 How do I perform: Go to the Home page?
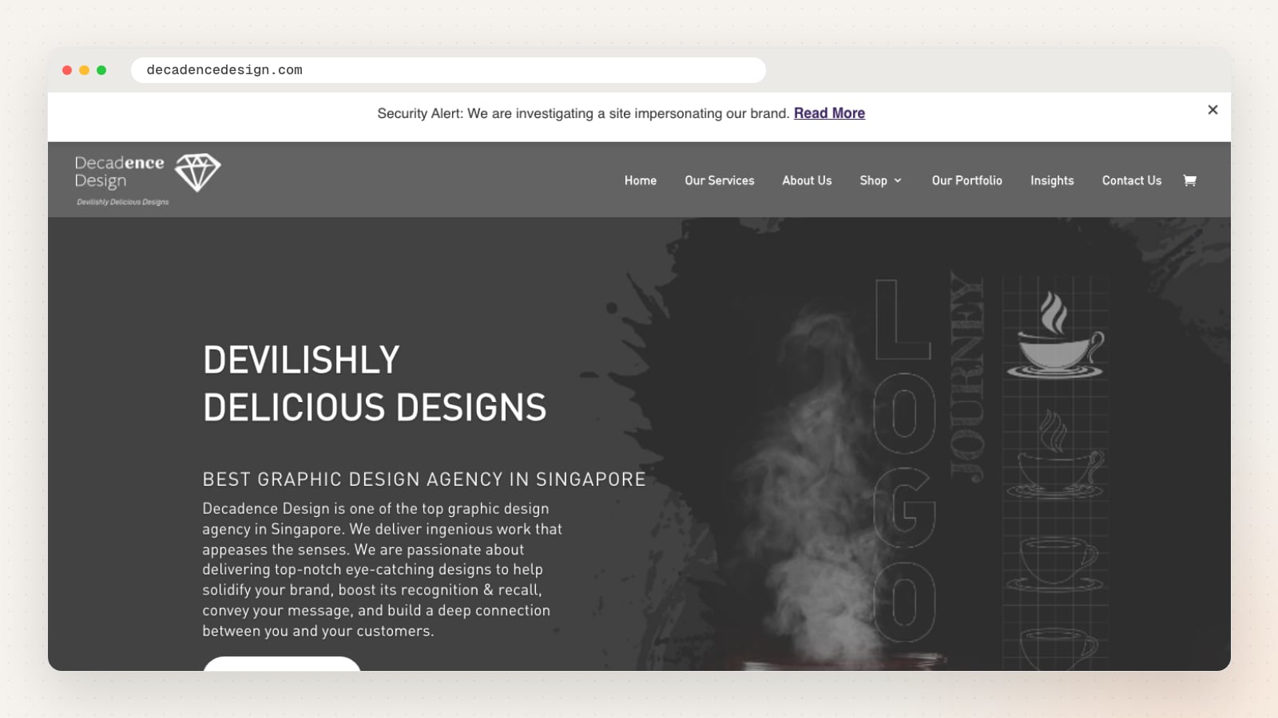point(641,180)
